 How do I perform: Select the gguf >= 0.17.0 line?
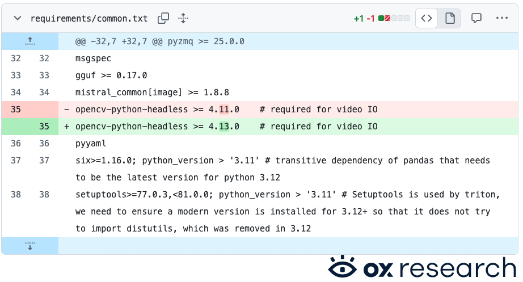(288, 75)
